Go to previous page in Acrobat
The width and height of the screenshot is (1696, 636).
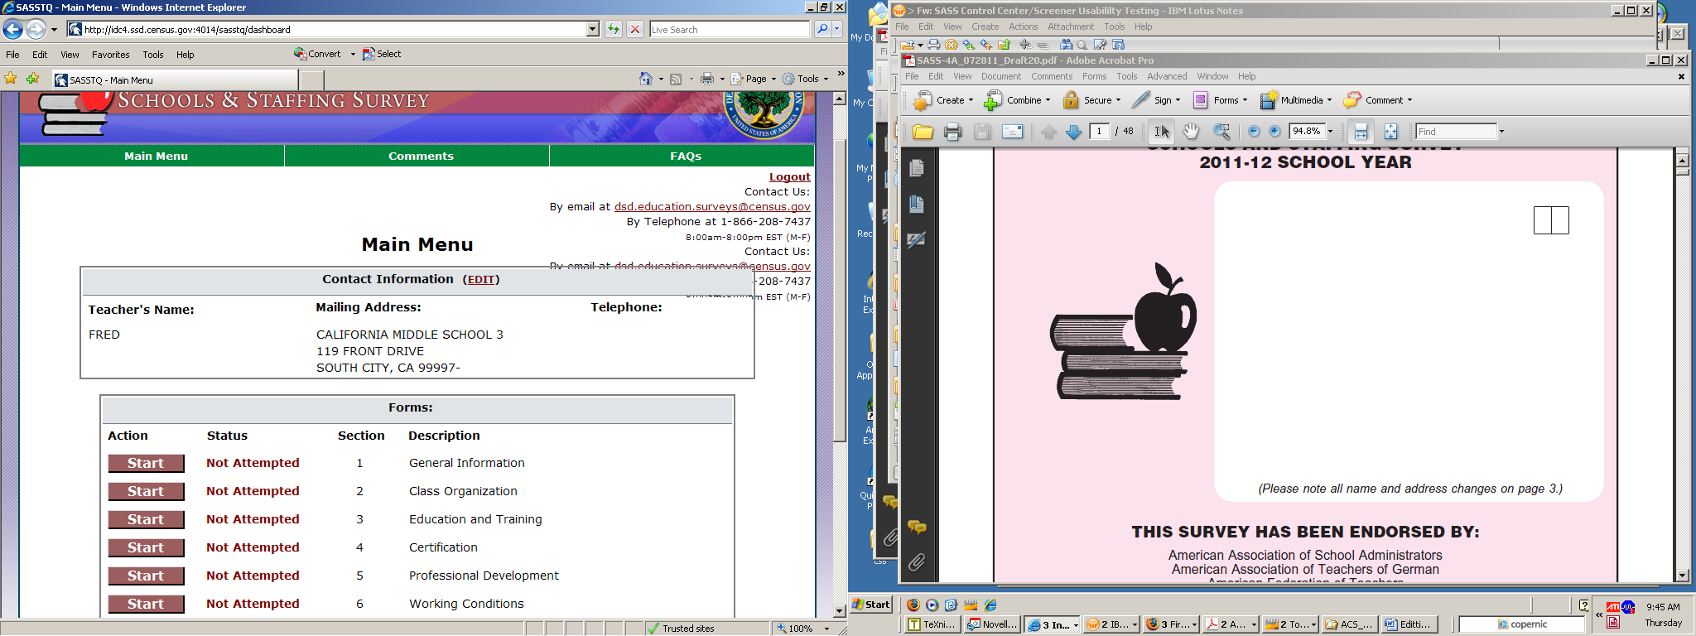[x=1048, y=132]
